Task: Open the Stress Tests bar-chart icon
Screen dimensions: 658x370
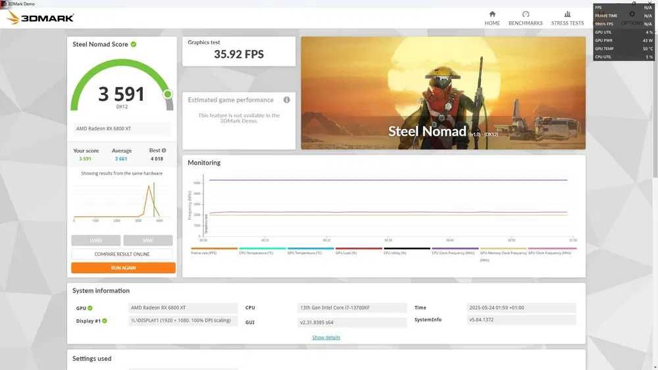Action: tap(567, 14)
